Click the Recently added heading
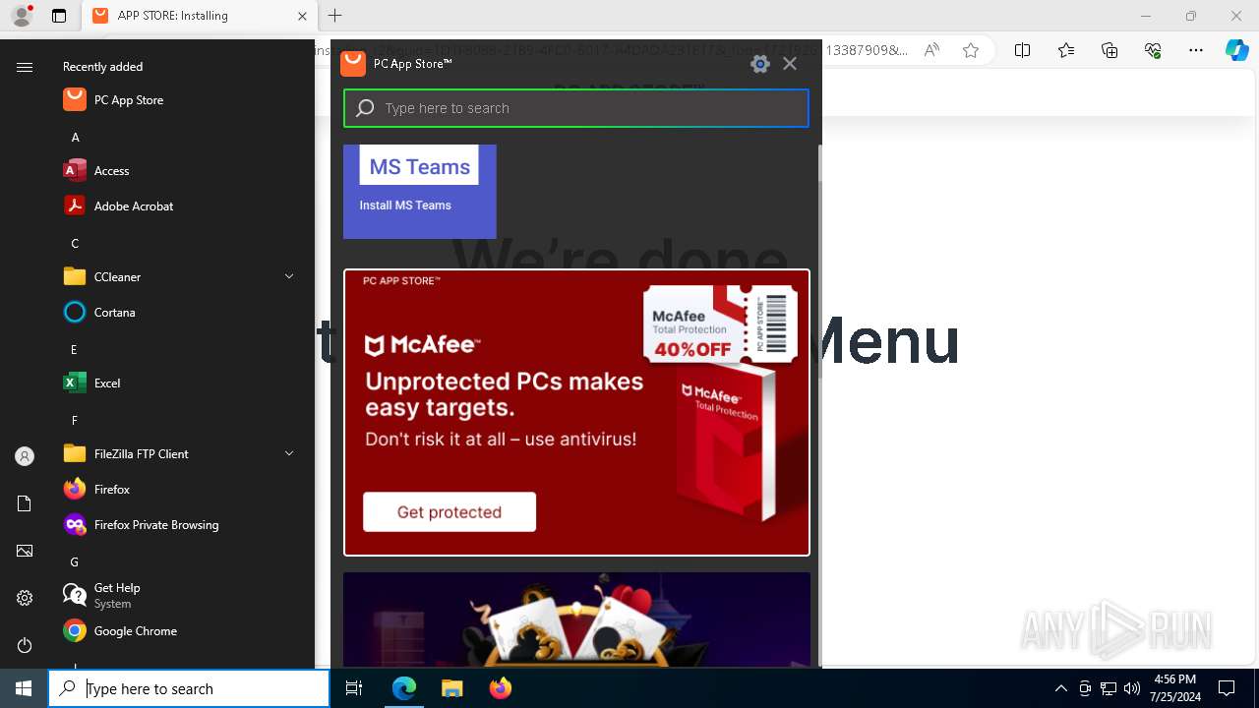The width and height of the screenshot is (1259, 708). (x=102, y=67)
